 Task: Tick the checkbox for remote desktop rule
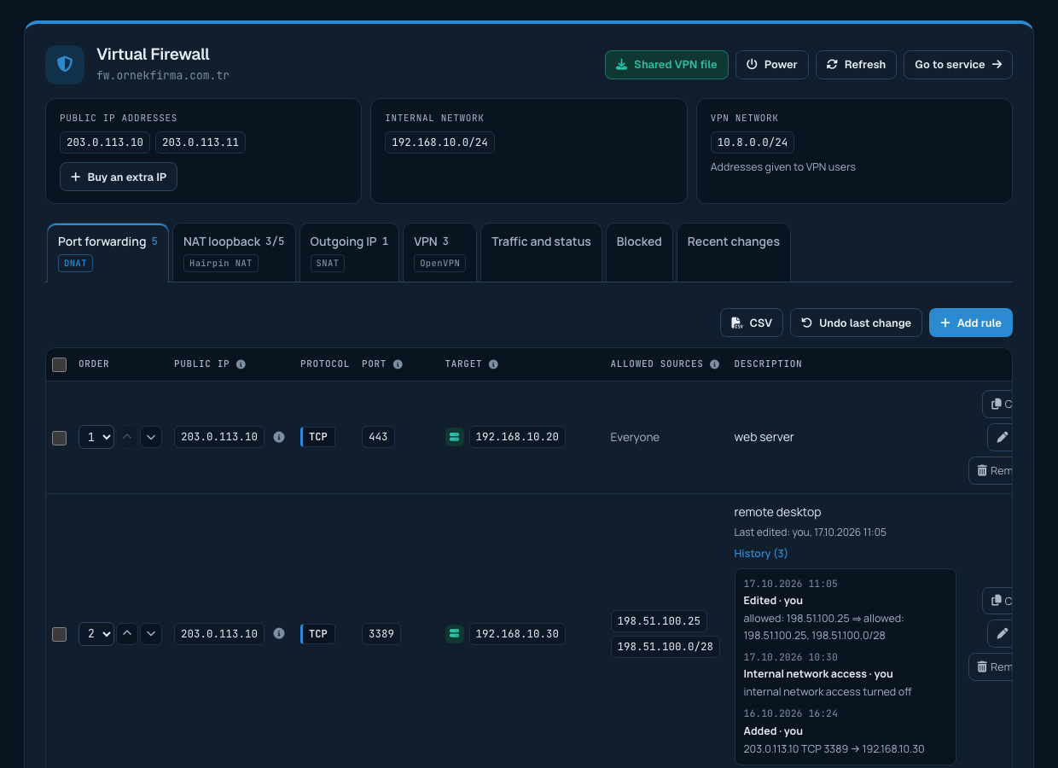pos(59,634)
